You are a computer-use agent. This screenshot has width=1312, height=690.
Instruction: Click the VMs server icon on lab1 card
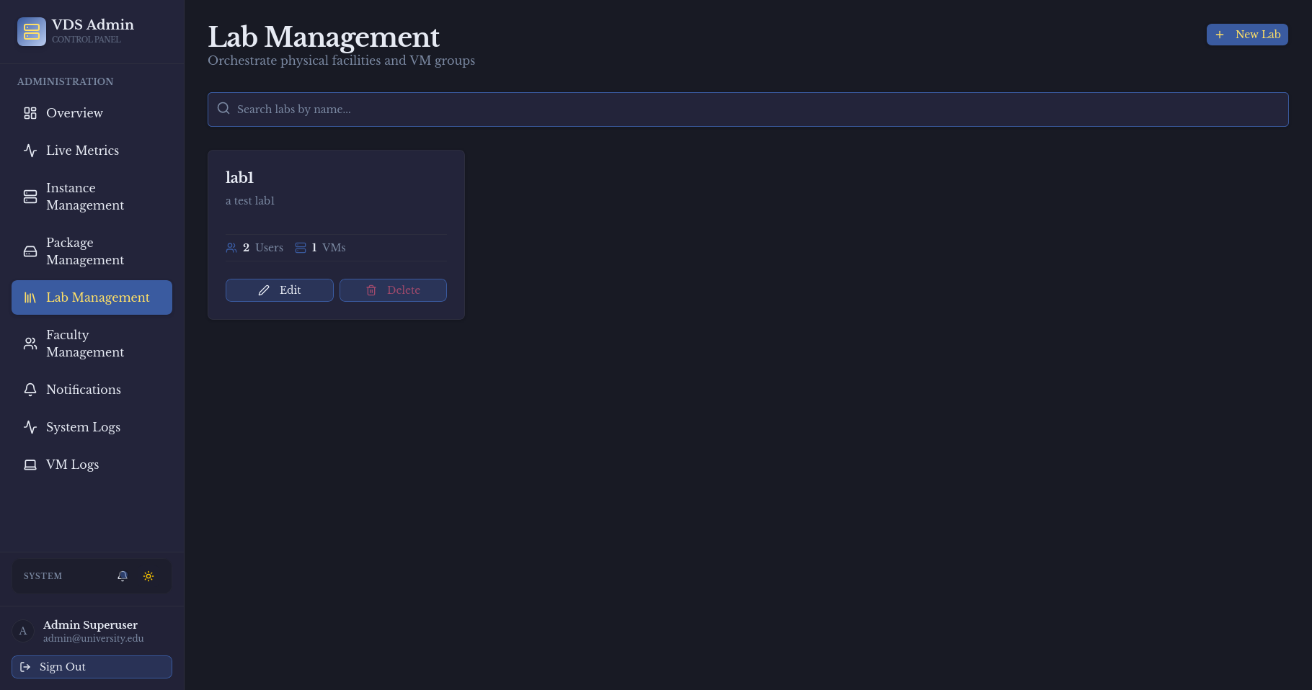click(301, 248)
